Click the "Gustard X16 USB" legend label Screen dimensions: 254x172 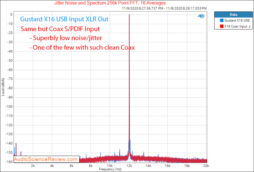[x=237, y=20]
